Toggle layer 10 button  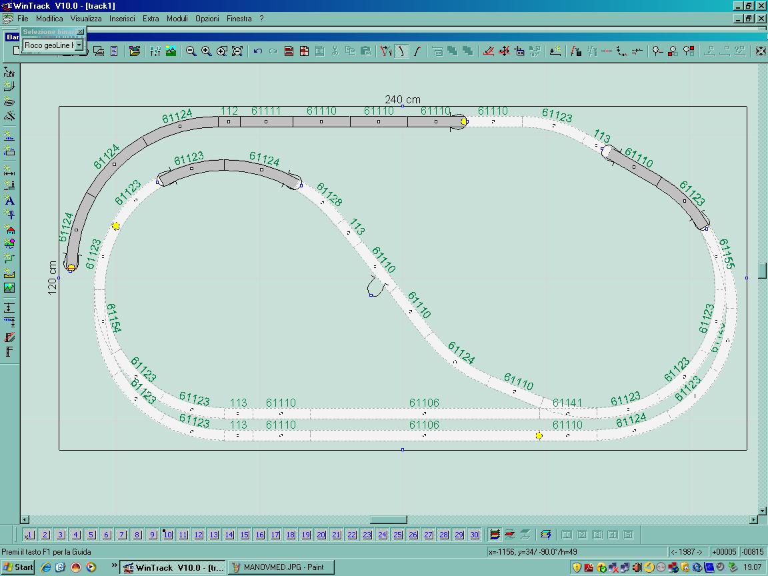pos(167,535)
